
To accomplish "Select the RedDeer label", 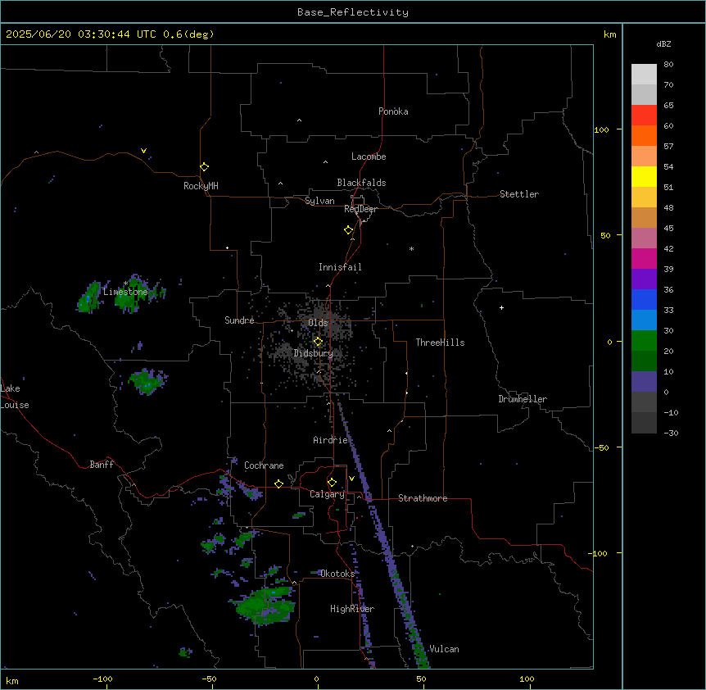I will pyautogui.click(x=360, y=209).
